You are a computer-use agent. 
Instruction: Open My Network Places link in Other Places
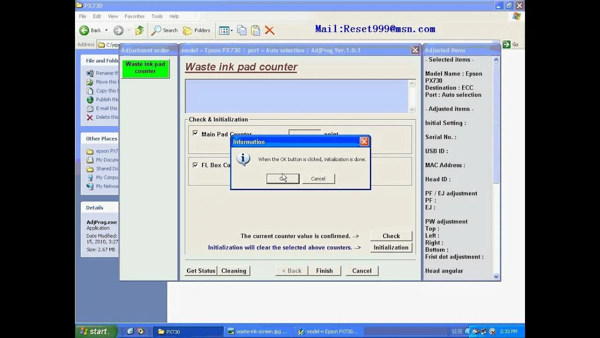point(102,186)
